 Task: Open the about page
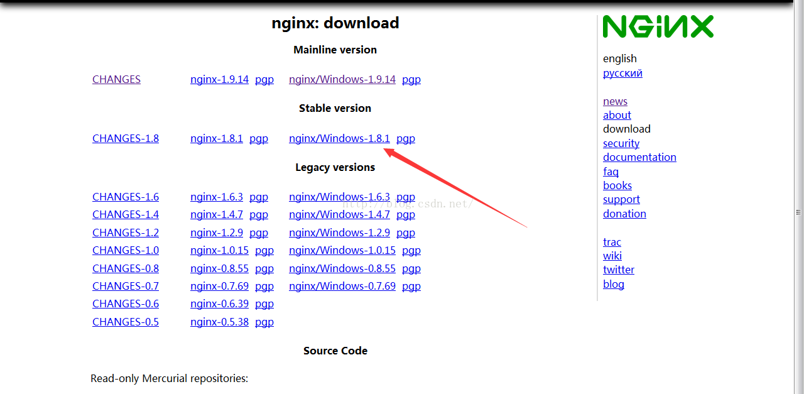[617, 115]
